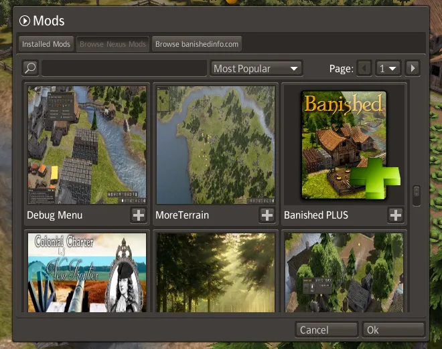Add the Debug Menu mod with plus icon
This screenshot has height=349, width=442.
coord(139,215)
